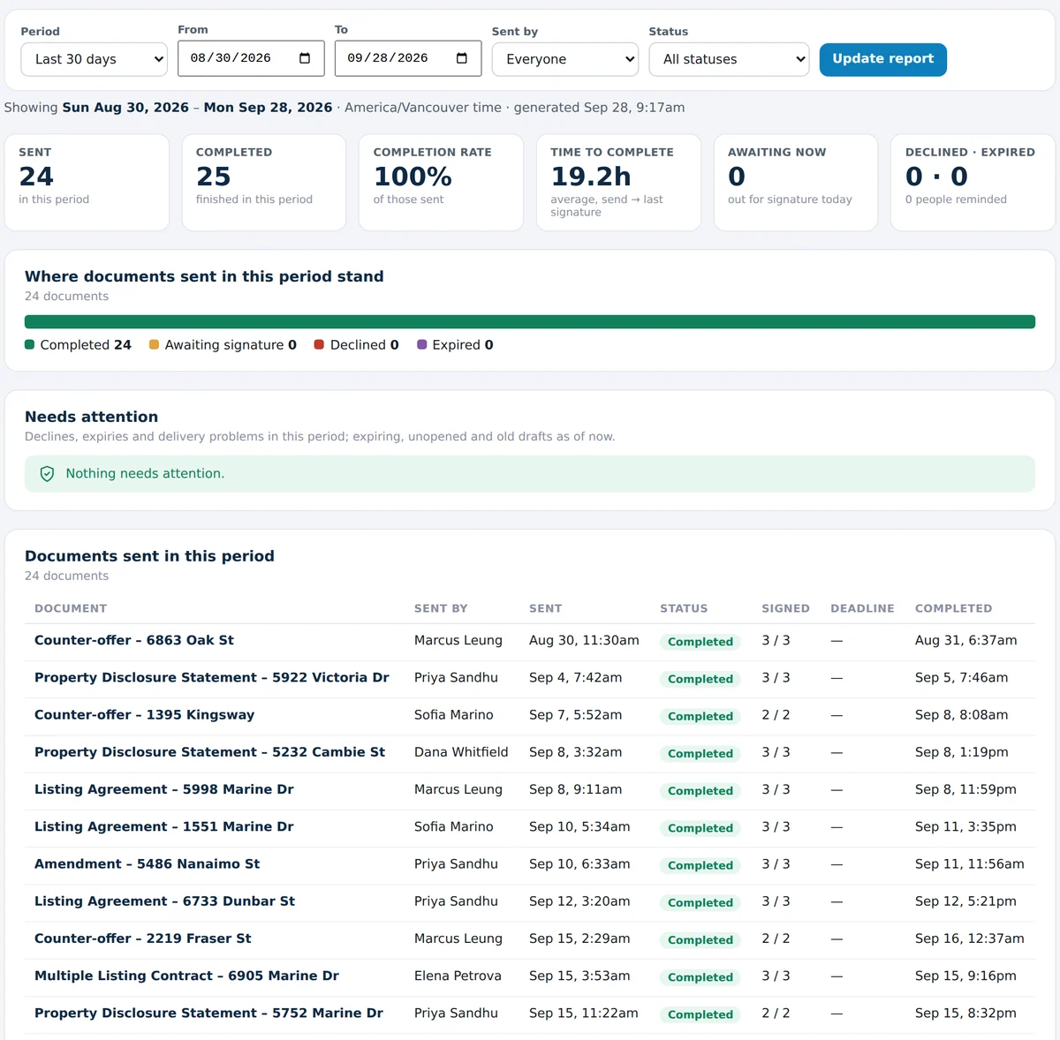The height and width of the screenshot is (1040, 1060).
Task: Open Listing Agreement – 6733 Dunbar St
Action: [164, 901]
